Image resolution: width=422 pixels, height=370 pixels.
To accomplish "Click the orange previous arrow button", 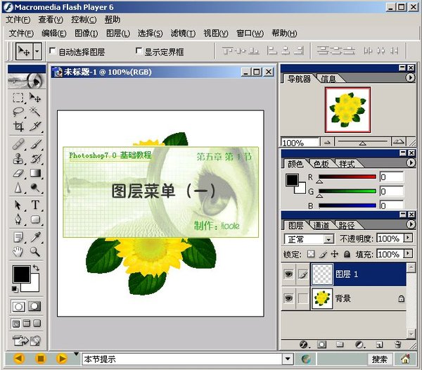I will [x=20, y=359].
